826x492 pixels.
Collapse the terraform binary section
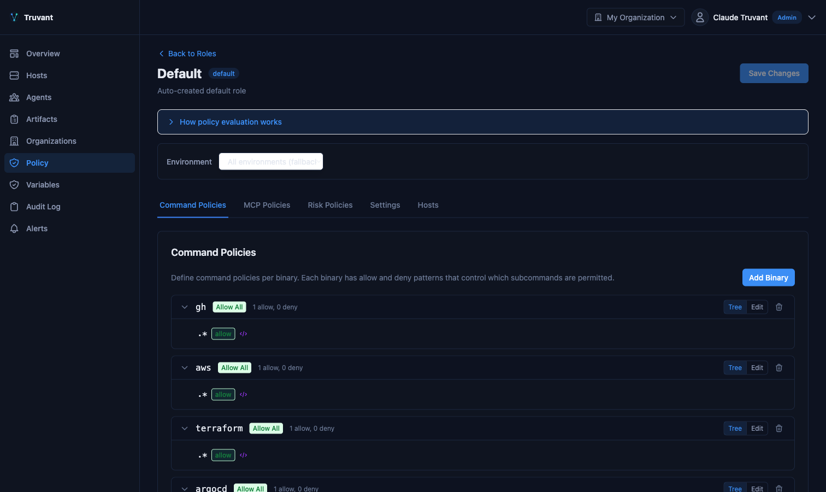coord(185,429)
